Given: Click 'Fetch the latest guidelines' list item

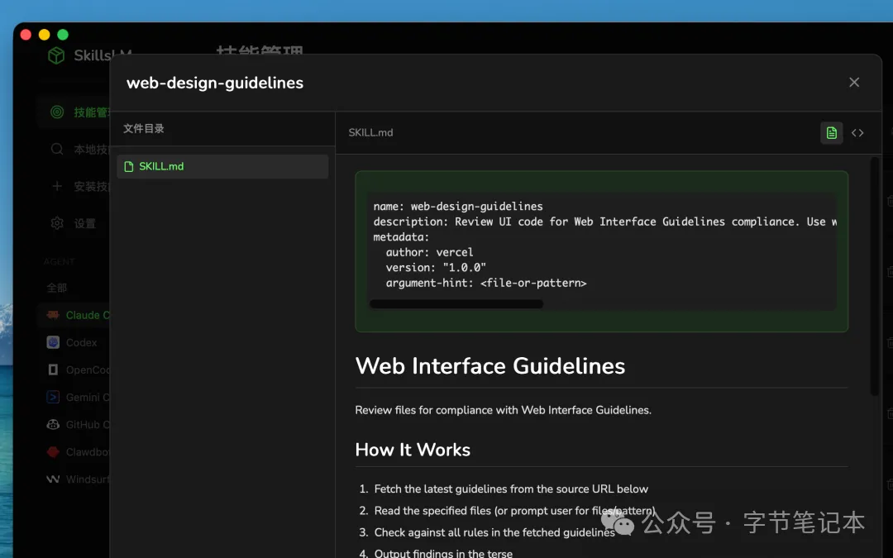Looking at the screenshot, I should pyautogui.click(x=511, y=489).
